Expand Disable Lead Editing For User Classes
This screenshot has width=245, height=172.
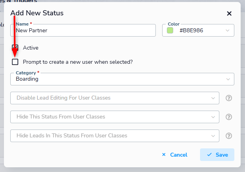click(x=115, y=98)
